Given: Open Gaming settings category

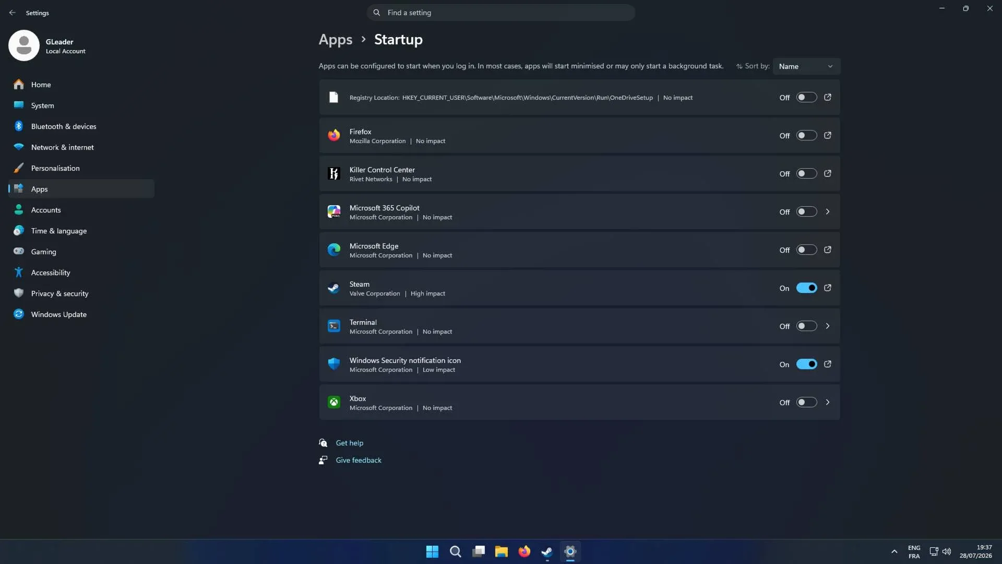Looking at the screenshot, I should pyautogui.click(x=81, y=252).
